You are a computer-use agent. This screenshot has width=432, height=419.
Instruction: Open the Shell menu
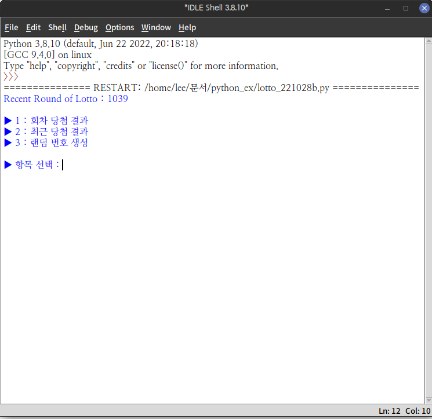(57, 28)
